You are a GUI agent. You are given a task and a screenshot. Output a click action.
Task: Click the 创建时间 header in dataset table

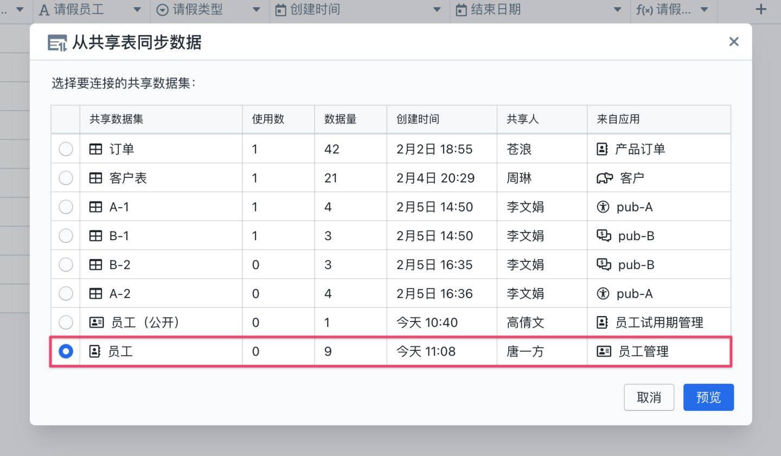(x=418, y=119)
